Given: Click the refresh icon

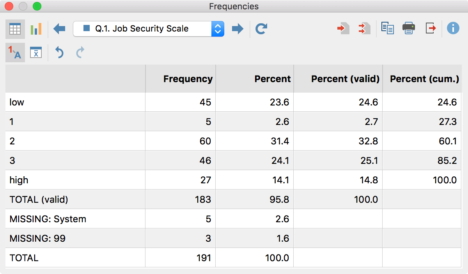Looking at the screenshot, I should coord(261,29).
